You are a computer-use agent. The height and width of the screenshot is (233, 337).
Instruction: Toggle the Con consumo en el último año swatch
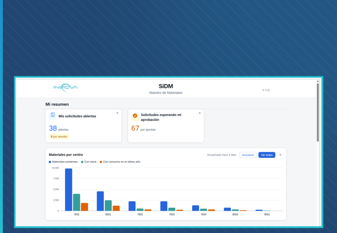point(101,162)
